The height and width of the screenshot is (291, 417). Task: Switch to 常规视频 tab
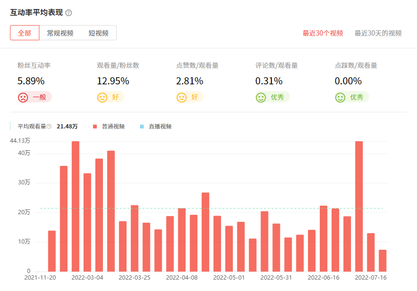(x=60, y=33)
